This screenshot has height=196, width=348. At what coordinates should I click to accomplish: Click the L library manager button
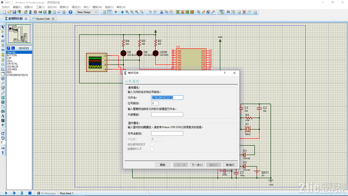(13, 48)
